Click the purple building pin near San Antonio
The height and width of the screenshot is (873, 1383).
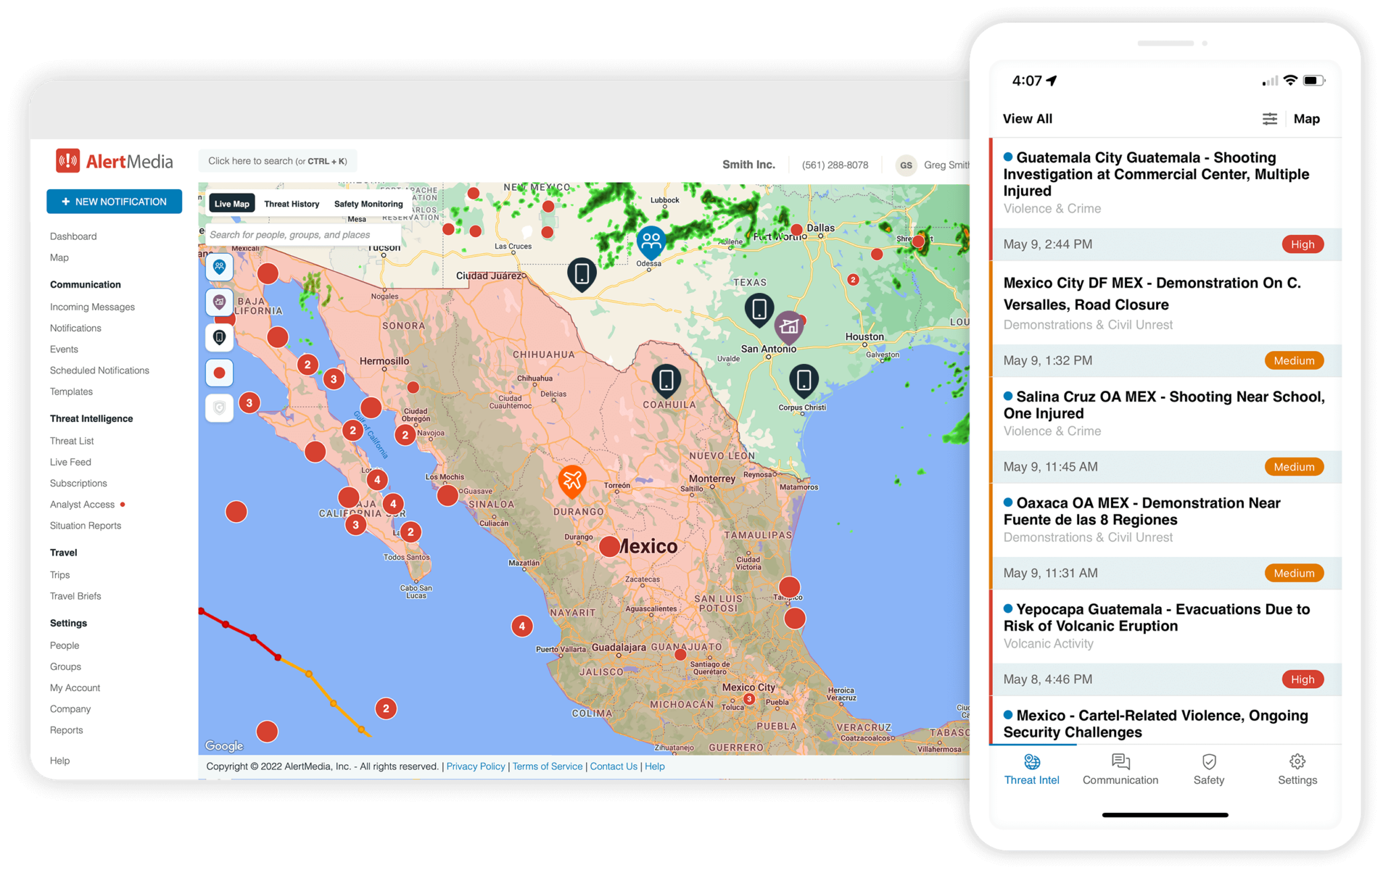tap(788, 327)
